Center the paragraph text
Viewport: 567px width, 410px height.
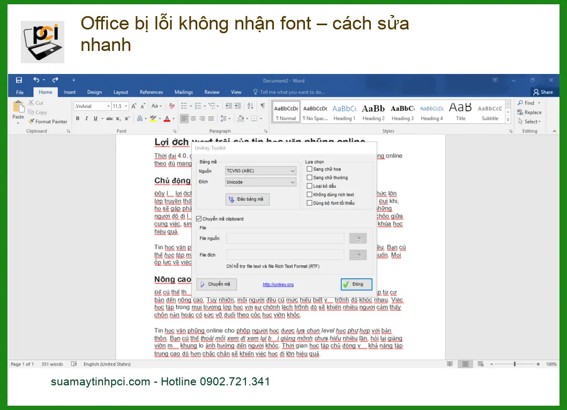[x=193, y=118]
